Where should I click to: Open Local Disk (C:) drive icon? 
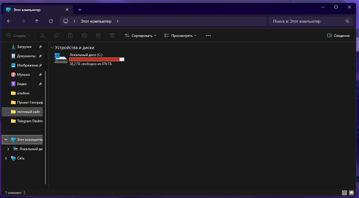click(61, 58)
